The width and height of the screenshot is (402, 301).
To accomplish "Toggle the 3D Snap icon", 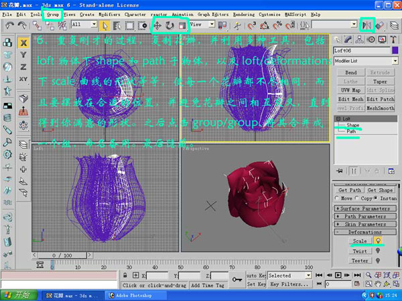I will [252, 25].
